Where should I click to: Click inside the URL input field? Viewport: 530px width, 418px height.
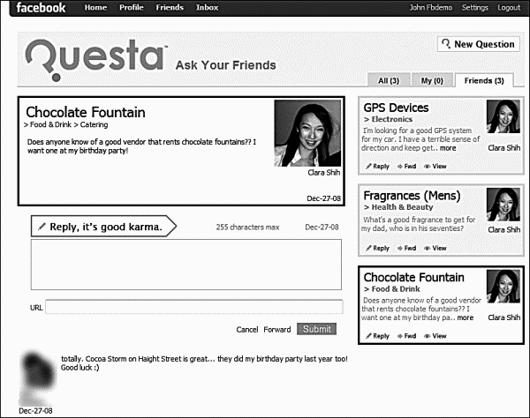[x=193, y=308]
